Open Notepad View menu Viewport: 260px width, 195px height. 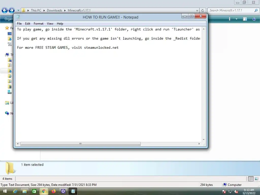pyautogui.click(x=50, y=24)
